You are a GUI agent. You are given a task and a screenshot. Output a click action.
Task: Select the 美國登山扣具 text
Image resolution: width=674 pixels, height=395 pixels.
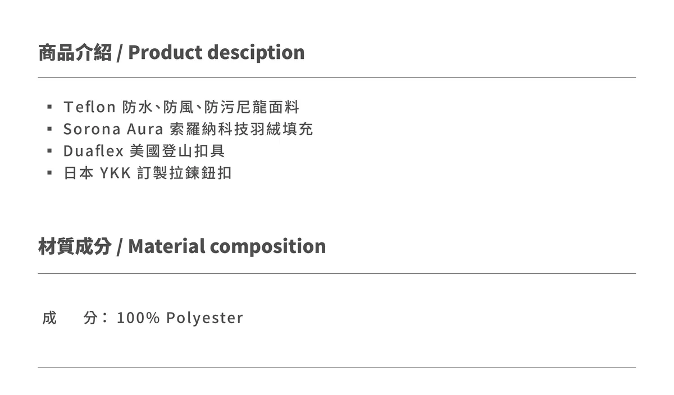(177, 151)
